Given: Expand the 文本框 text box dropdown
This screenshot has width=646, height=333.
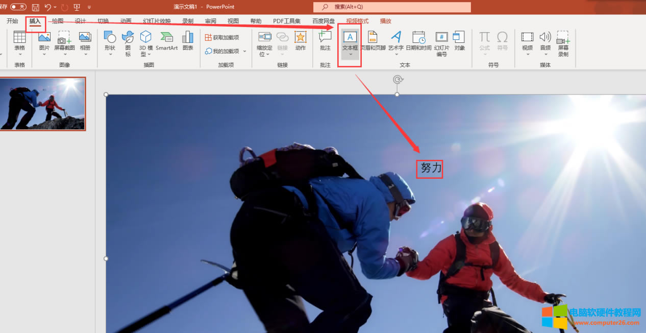Looking at the screenshot, I should [x=350, y=54].
